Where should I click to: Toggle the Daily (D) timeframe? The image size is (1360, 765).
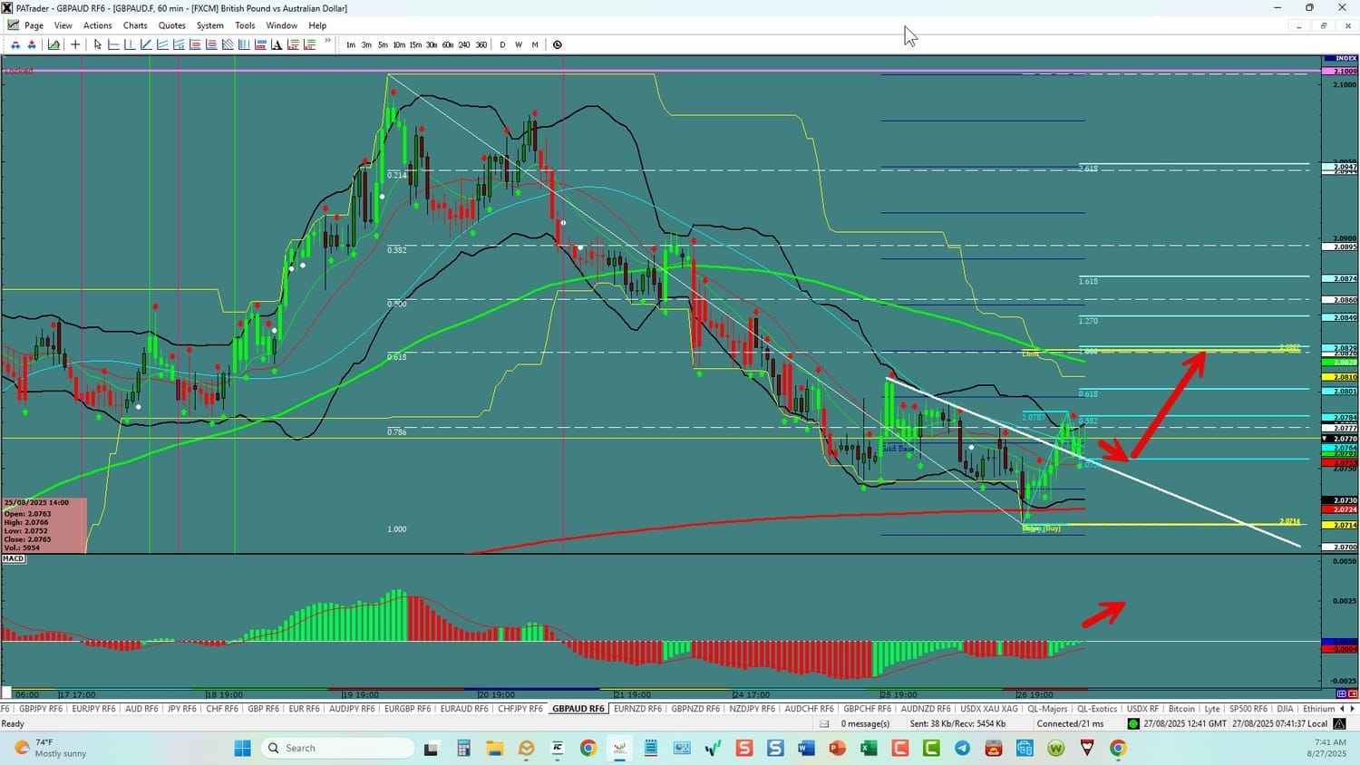tap(502, 44)
